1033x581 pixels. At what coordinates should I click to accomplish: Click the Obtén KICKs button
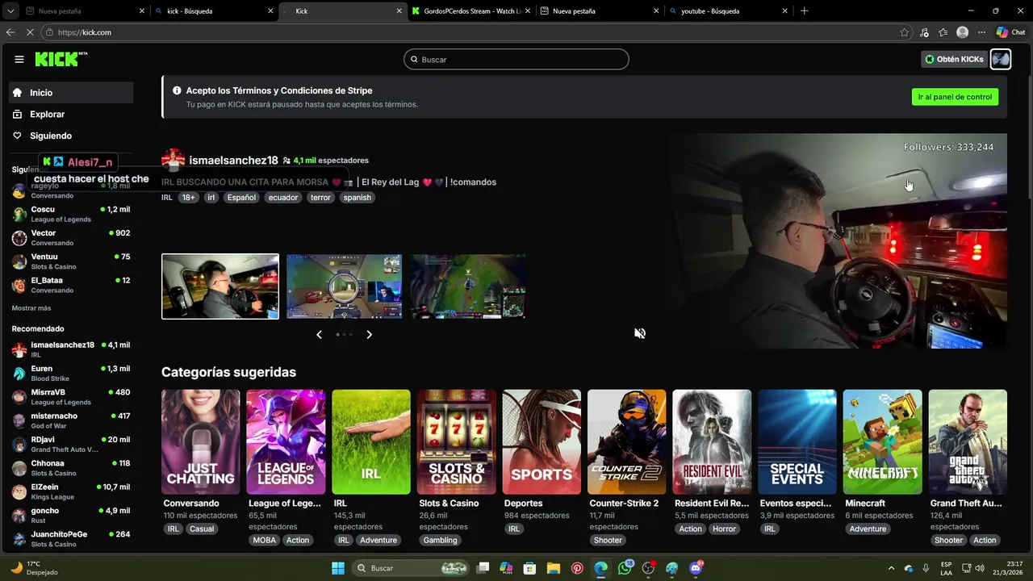pos(955,59)
